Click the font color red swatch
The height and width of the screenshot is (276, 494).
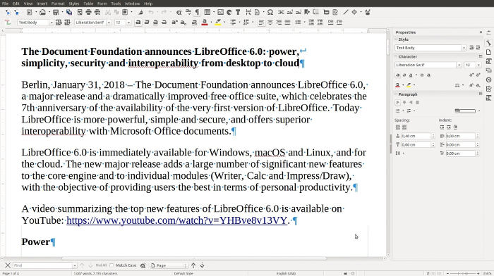pos(205,23)
